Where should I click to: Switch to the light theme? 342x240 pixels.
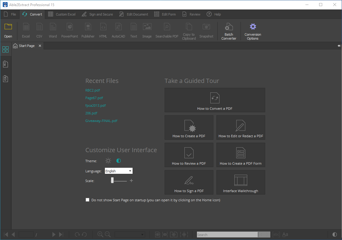pos(108,161)
